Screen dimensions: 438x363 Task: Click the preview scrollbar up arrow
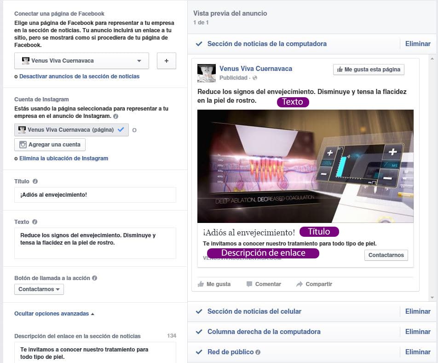coord(432,59)
